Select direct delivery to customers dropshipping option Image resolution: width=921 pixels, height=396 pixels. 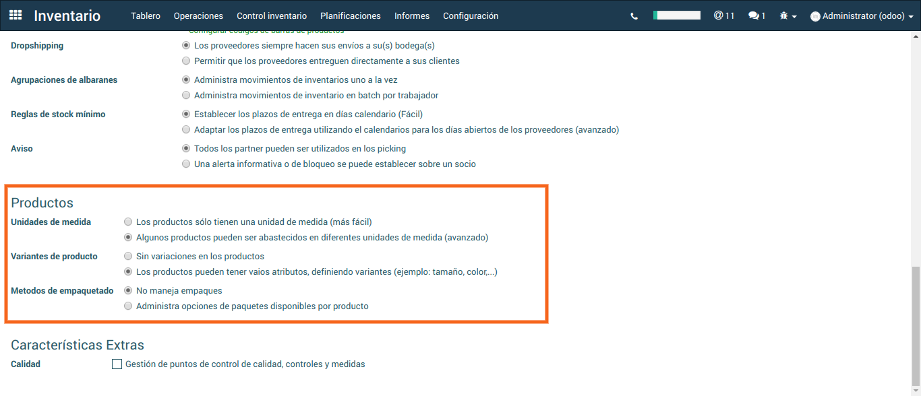[186, 61]
